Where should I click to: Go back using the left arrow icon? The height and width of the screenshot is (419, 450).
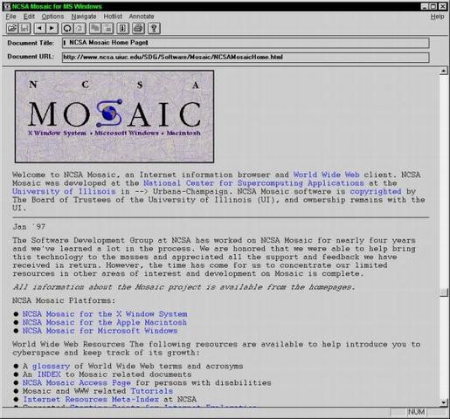[x=39, y=29]
